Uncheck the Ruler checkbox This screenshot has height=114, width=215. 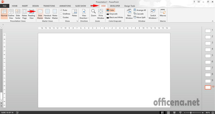point(61,10)
